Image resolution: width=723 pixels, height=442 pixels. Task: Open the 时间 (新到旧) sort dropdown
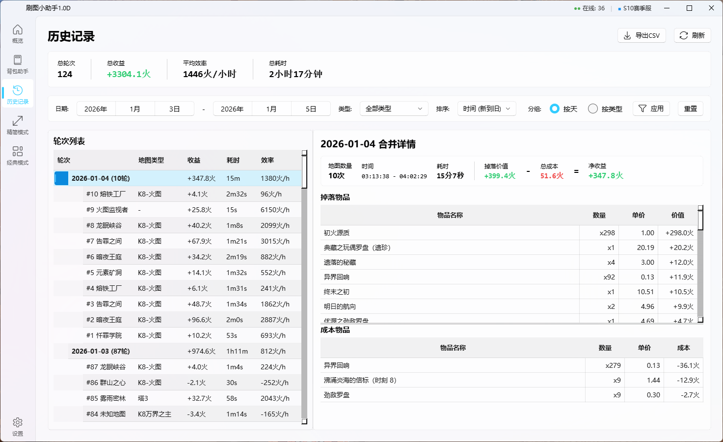coord(486,109)
